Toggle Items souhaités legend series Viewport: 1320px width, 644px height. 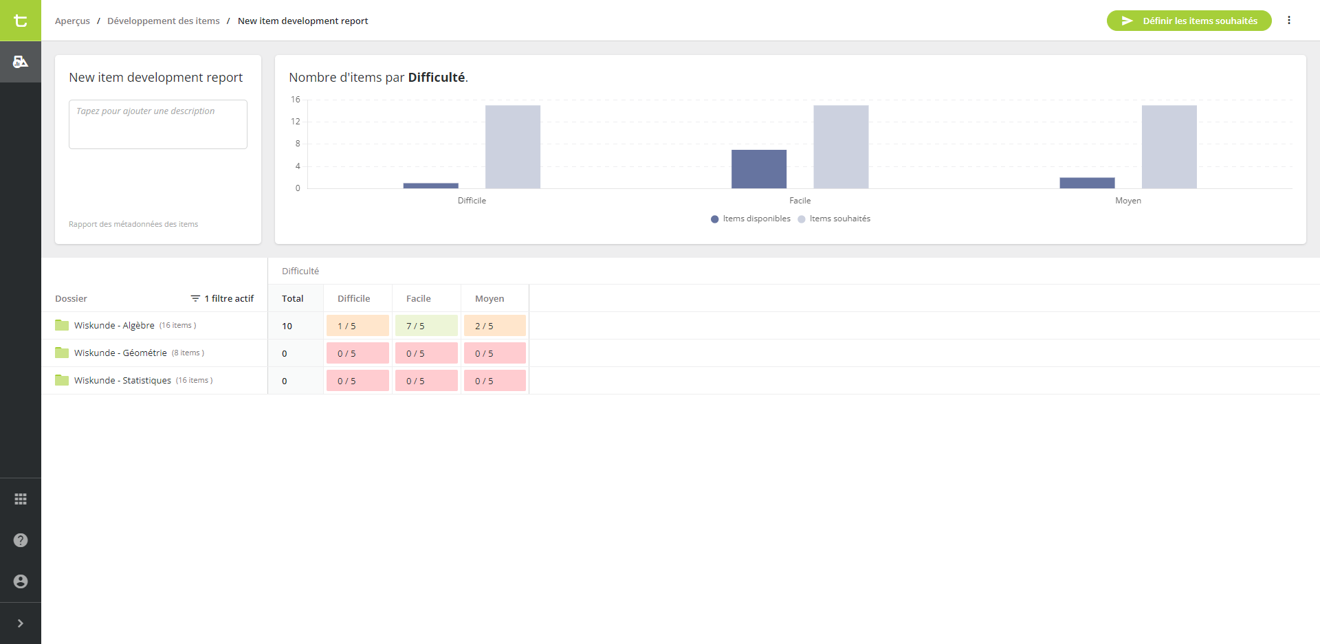834,219
